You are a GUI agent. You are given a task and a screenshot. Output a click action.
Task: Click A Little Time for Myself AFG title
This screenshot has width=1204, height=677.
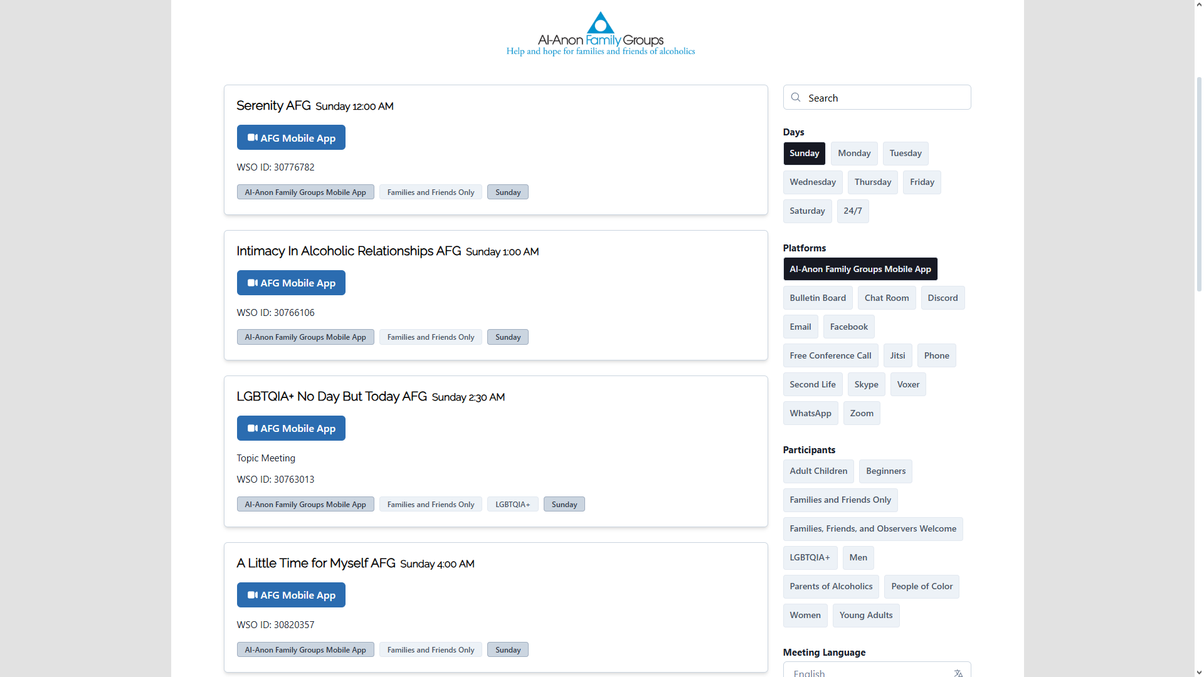[316, 563]
